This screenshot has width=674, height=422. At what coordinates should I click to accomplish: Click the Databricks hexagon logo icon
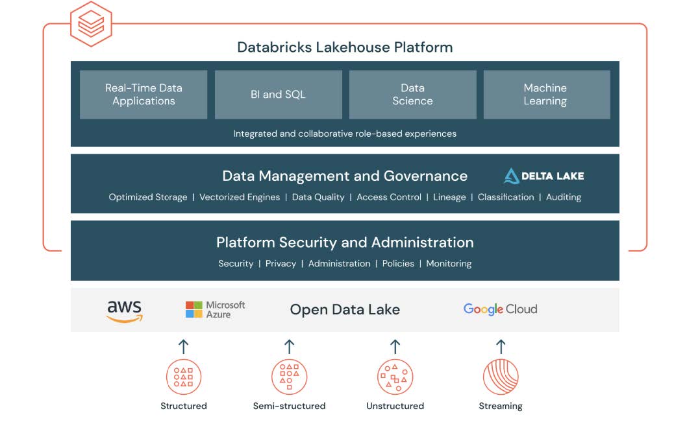(91, 24)
